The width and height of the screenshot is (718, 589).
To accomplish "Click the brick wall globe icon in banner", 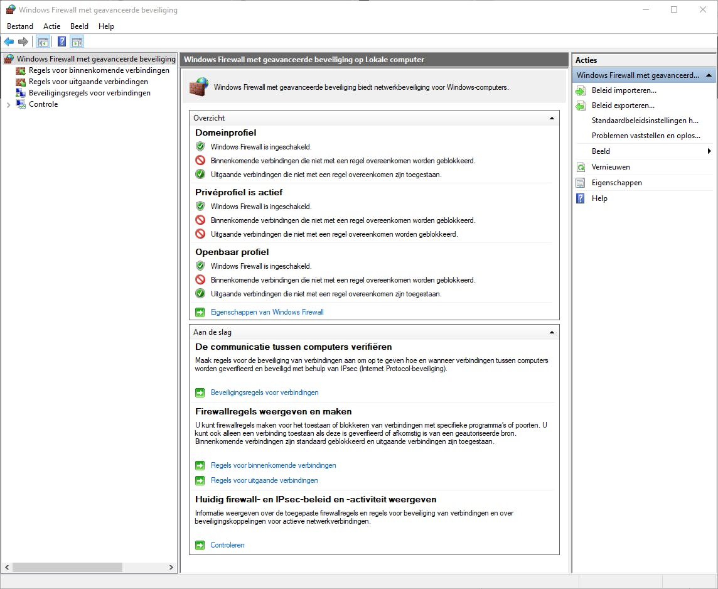I will coord(199,87).
